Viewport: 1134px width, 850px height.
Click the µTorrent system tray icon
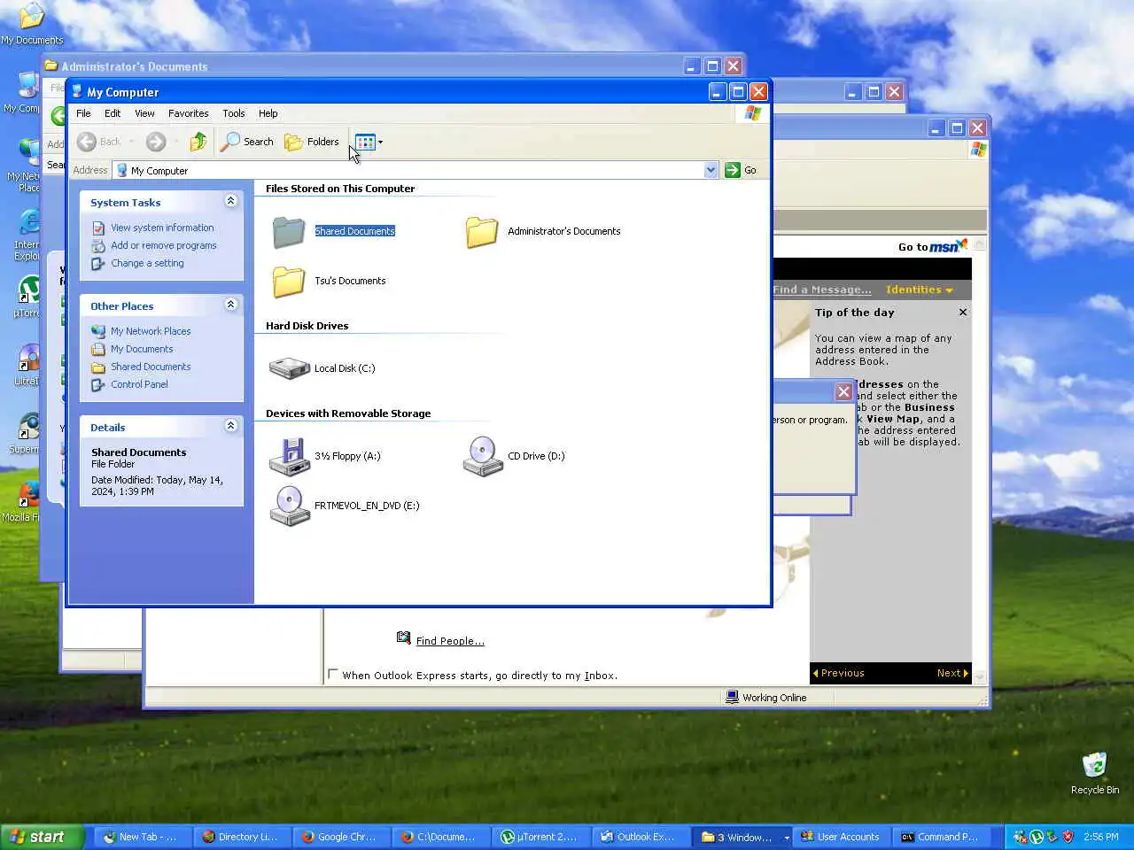(1036, 837)
